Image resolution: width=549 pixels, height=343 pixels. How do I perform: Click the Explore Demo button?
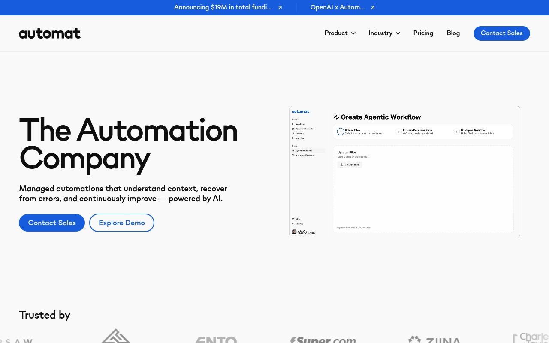click(122, 223)
